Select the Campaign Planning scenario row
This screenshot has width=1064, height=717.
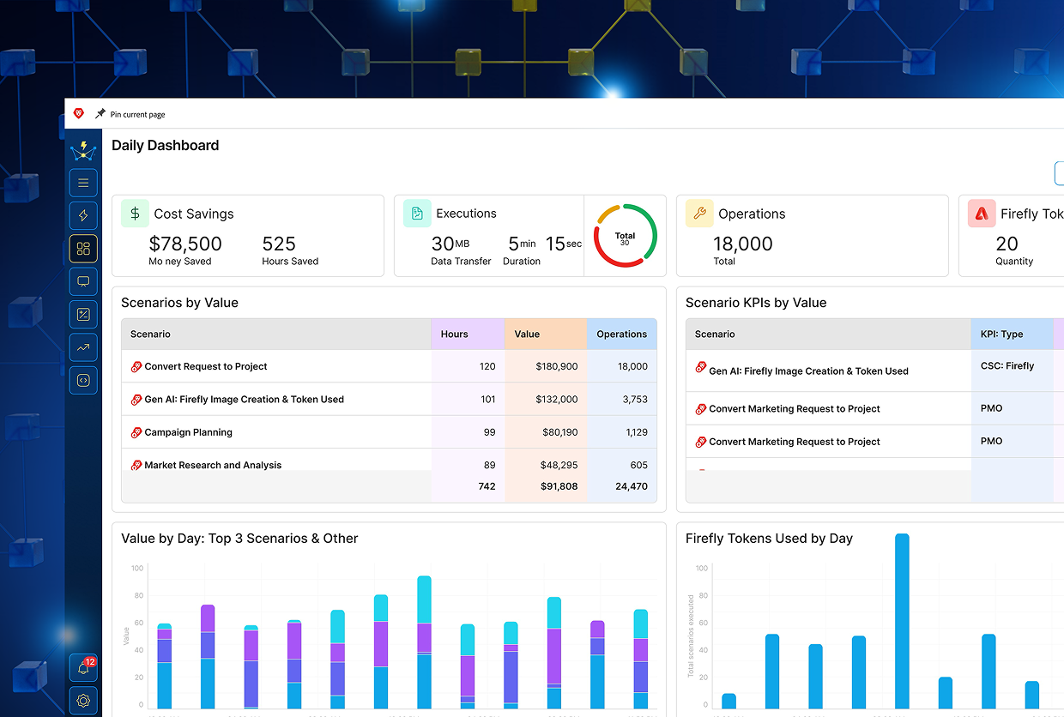[x=188, y=432]
